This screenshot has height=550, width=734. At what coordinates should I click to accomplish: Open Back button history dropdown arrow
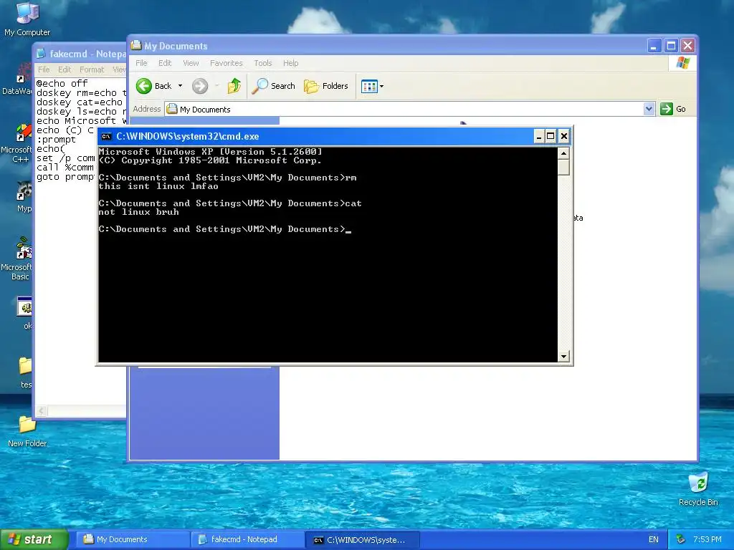click(180, 86)
